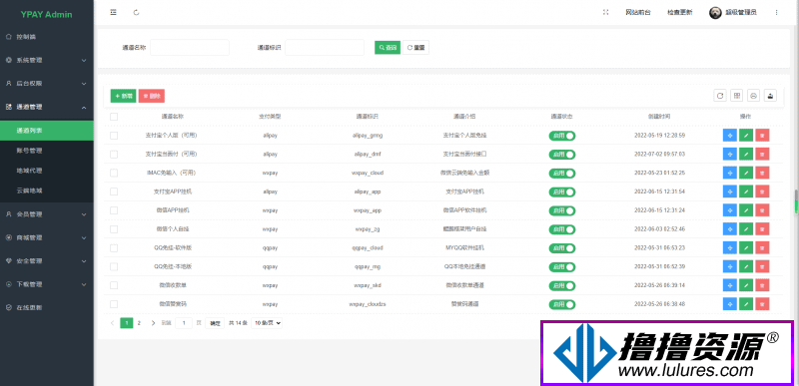Delete the wxpay_cloudzs channel row

[762, 304]
